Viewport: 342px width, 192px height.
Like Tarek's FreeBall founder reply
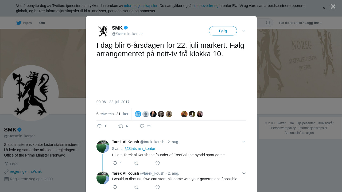[x=158, y=163]
